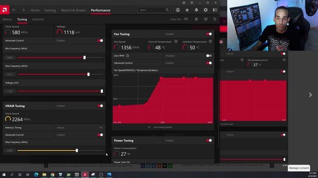This screenshot has width=318, height=178.
Task: Open Task View from the taskbar
Action: click(x=28, y=175)
